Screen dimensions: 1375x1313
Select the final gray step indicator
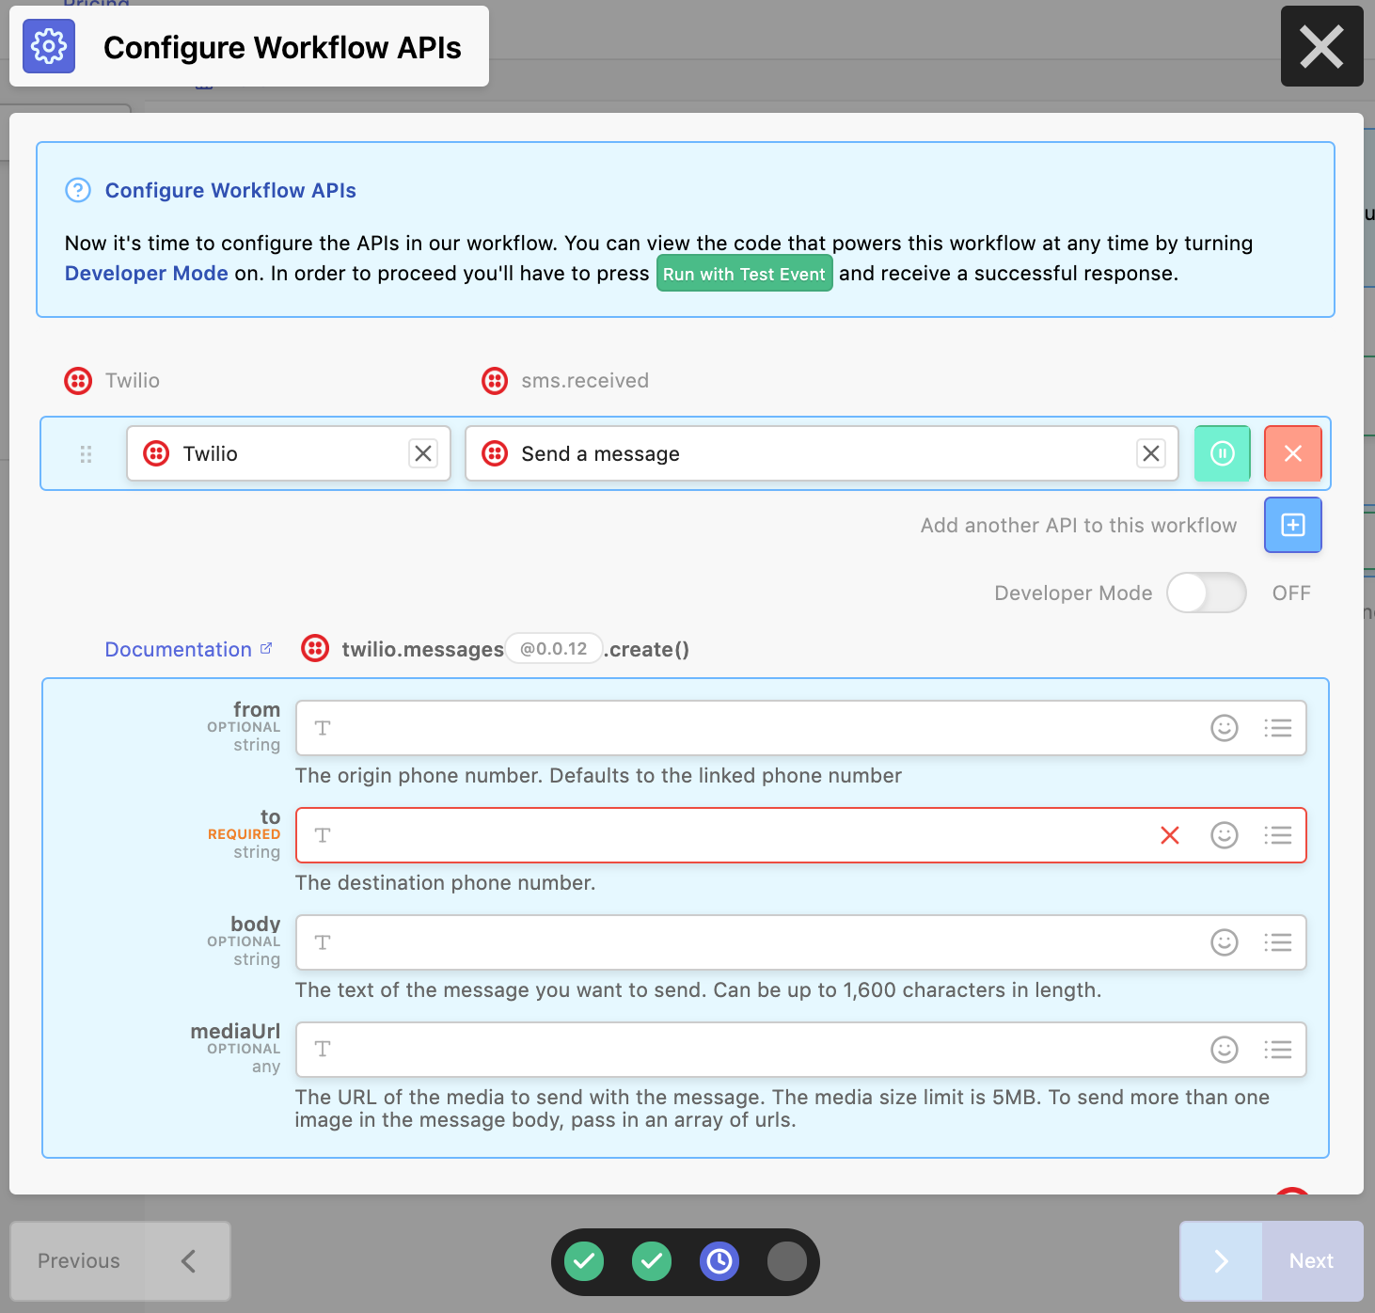tap(787, 1261)
